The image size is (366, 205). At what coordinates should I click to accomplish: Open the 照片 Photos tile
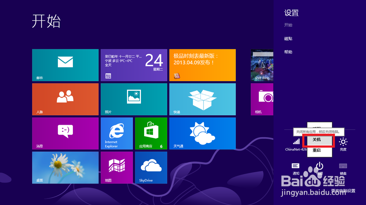click(x=134, y=99)
